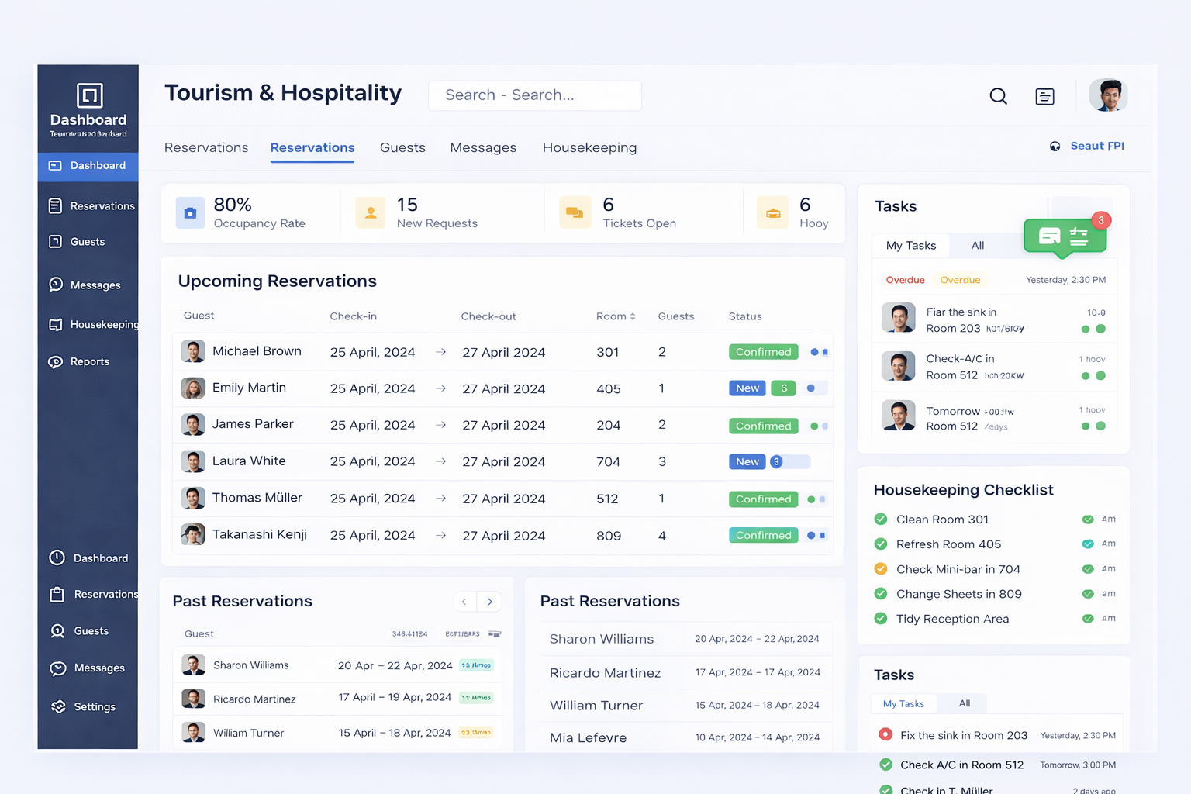Go back with Past Reservations left chevron

tap(464, 601)
